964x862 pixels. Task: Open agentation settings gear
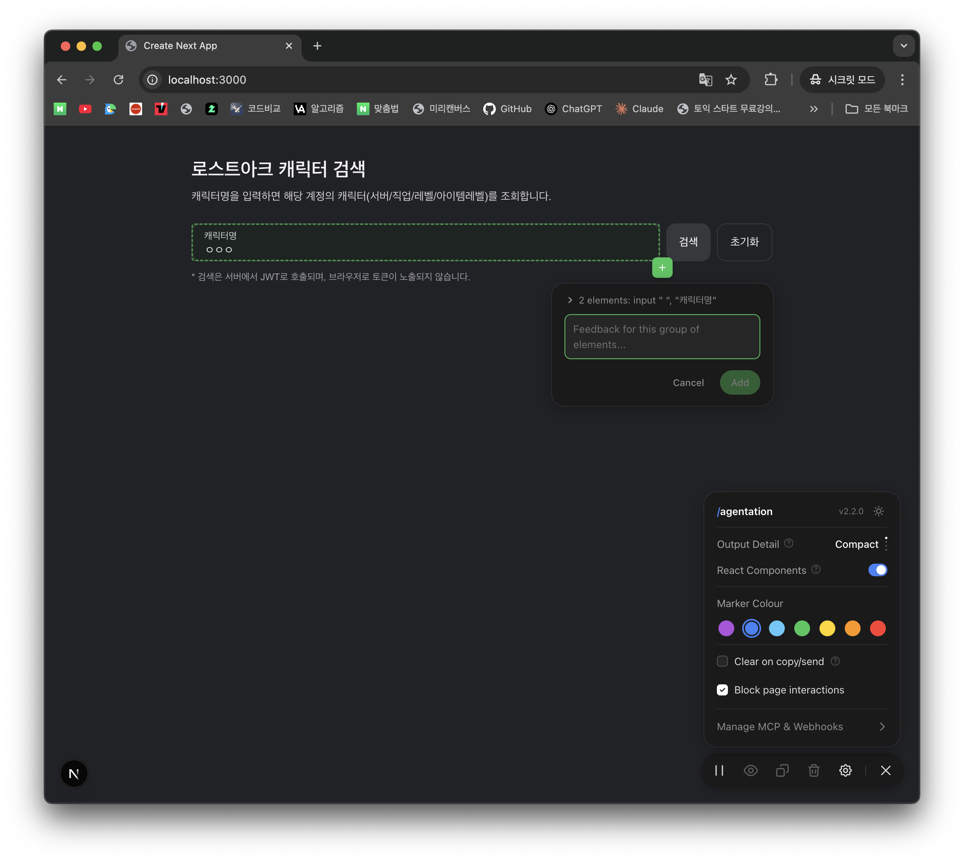click(846, 770)
